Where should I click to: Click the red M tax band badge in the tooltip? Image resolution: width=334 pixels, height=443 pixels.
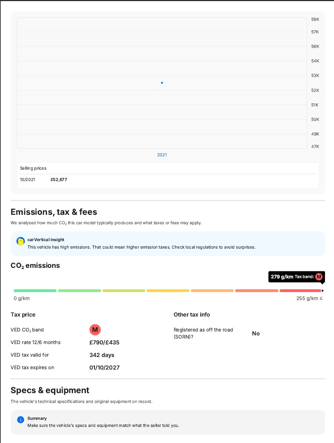319,276
